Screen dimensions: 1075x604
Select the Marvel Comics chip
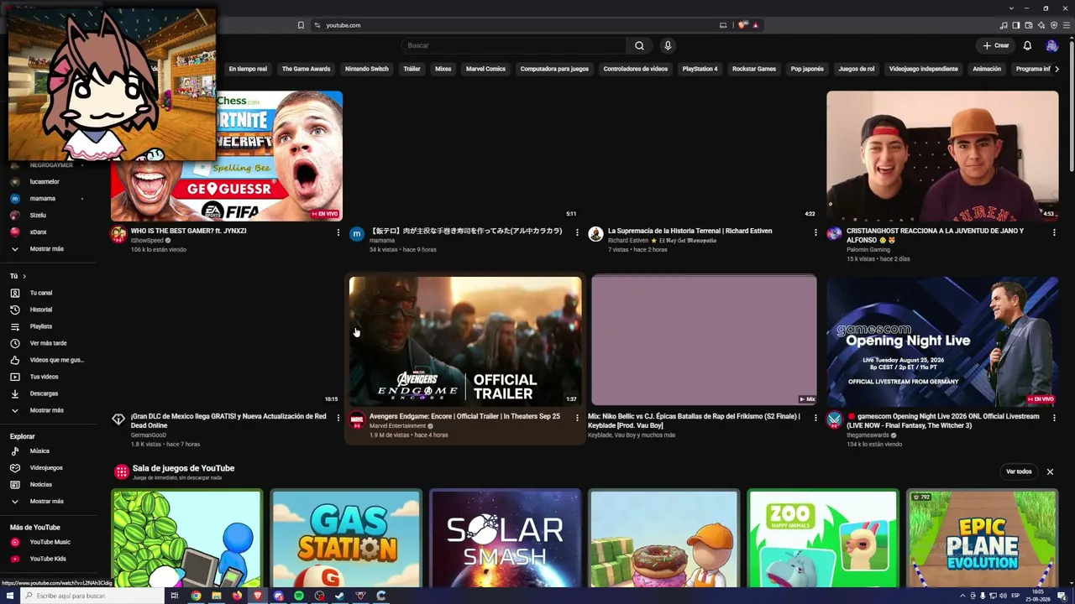tap(485, 69)
